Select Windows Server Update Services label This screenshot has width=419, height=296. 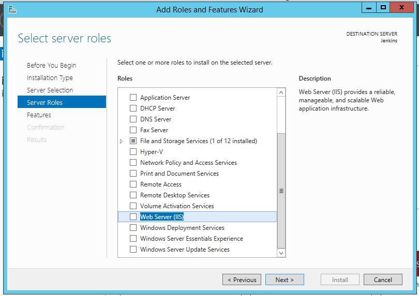point(185,250)
